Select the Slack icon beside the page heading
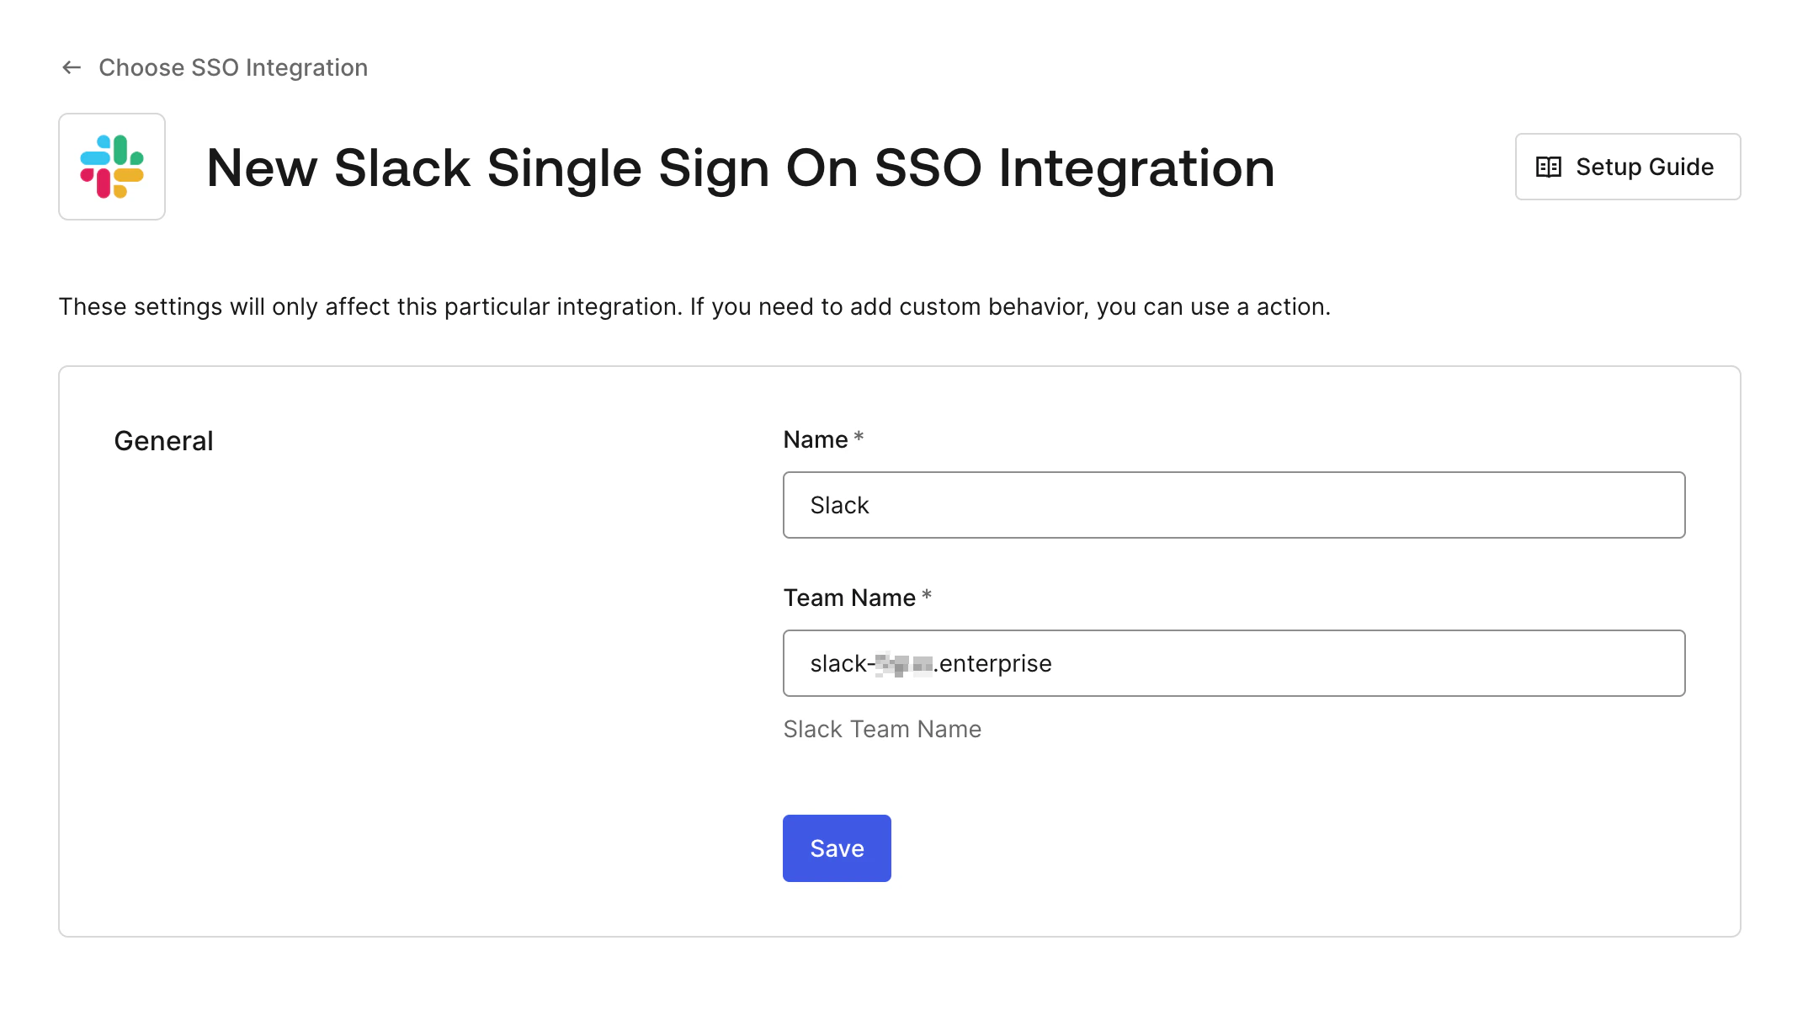The height and width of the screenshot is (1015, 1808). point(113,166)
